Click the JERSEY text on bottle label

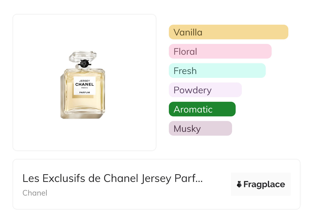click(x=85, y=81)
